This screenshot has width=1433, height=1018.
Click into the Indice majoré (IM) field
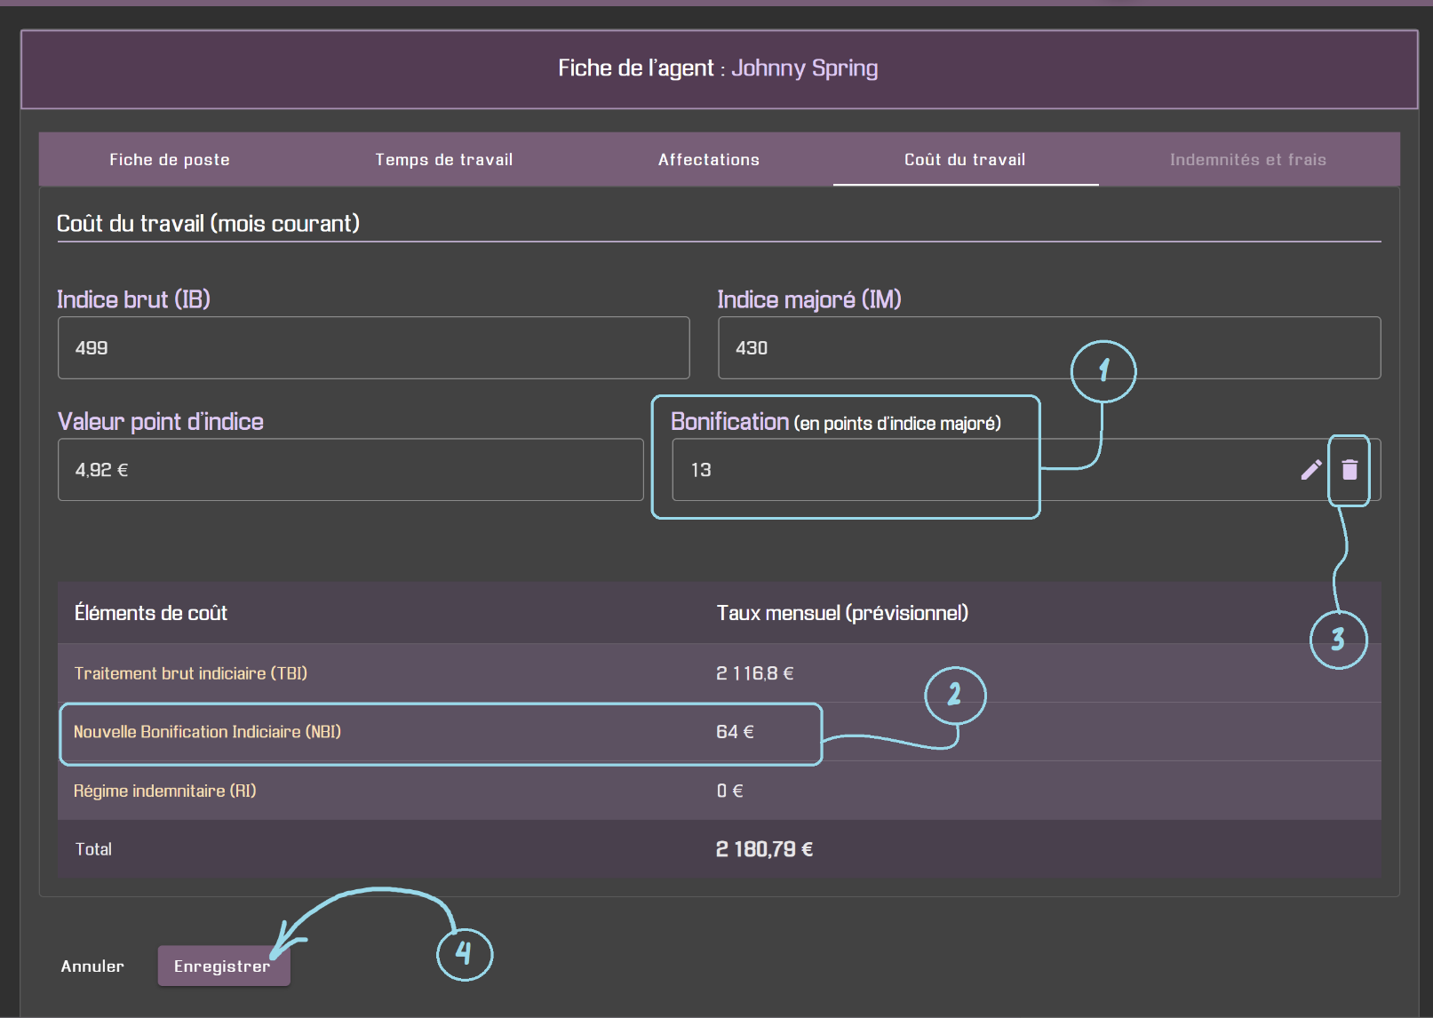coord(1049,348)
